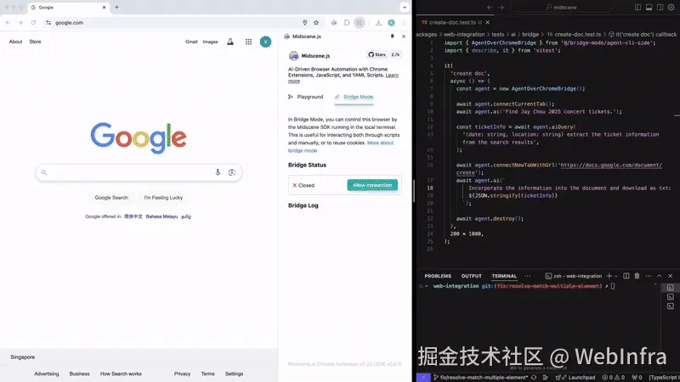Switch Google language to Bahasa Melayu
This screenshot has height=382, width=680.
point(161,216)
